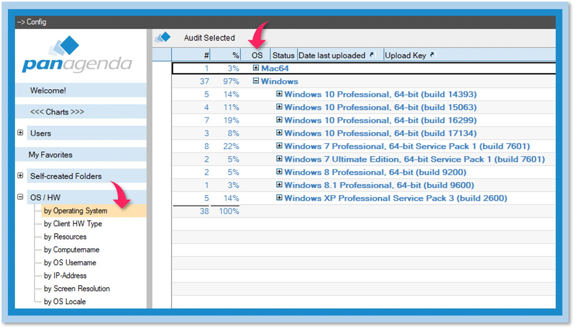Click the Audit Selected toolbar icon

(x=163, y=38)
